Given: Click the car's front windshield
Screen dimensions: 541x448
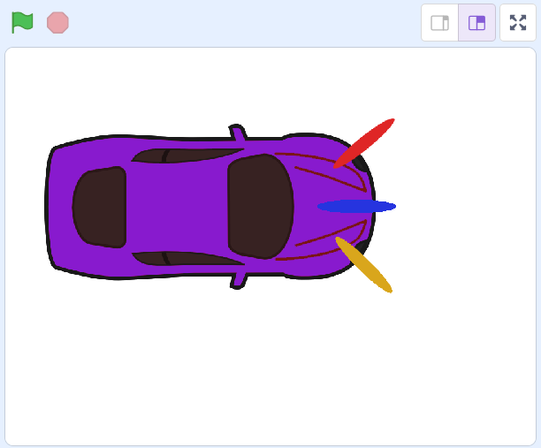Looking at the screenshot, I should (x=260, y=207).
